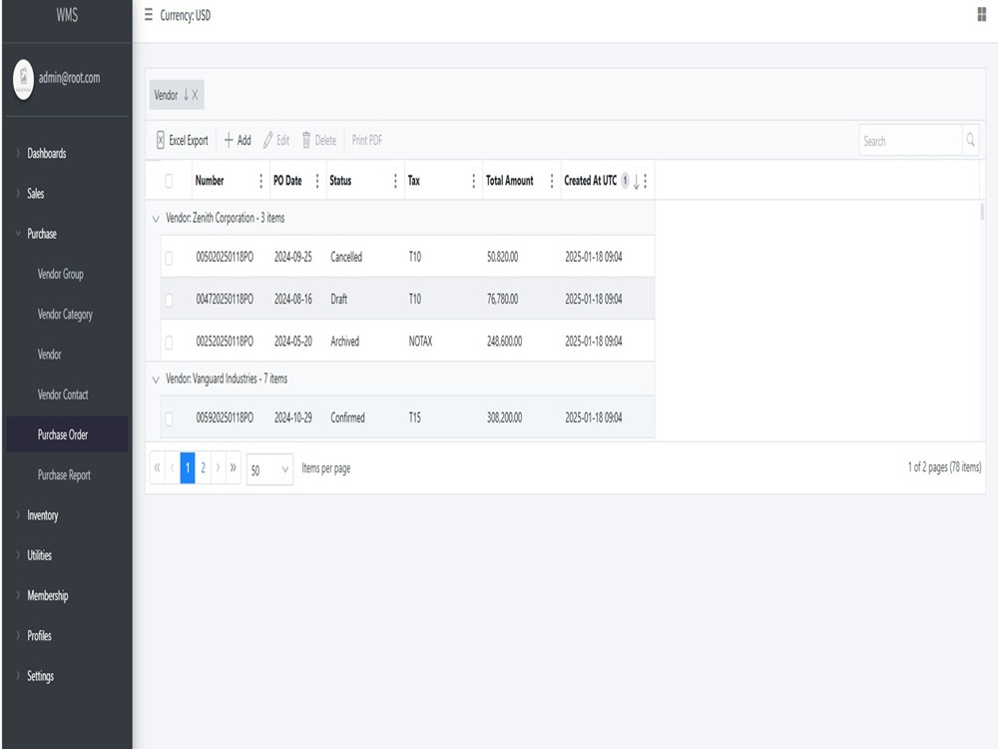Click 76,780.00 amount cell
Image resolution: width=998 pixels, height=749 pixels.
502,299
